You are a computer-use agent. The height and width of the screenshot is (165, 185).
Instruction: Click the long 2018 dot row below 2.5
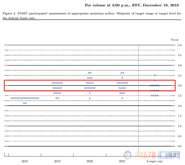click(x=25, y=98)
